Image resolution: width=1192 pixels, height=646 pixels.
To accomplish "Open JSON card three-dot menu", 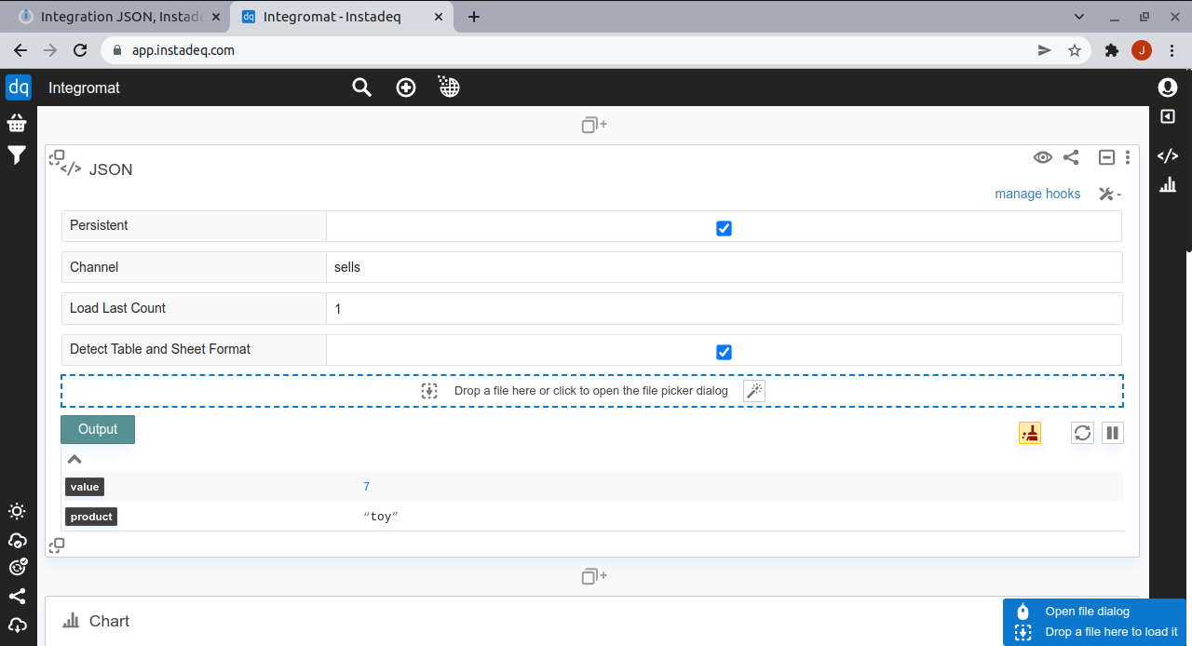I will pyautogui.click(x=1128, y=157).
